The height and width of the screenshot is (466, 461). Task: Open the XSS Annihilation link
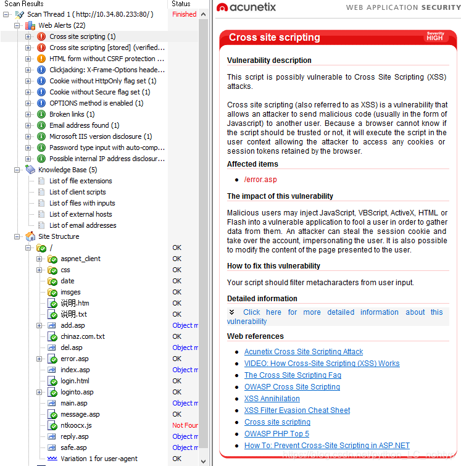tap(272, 399)
